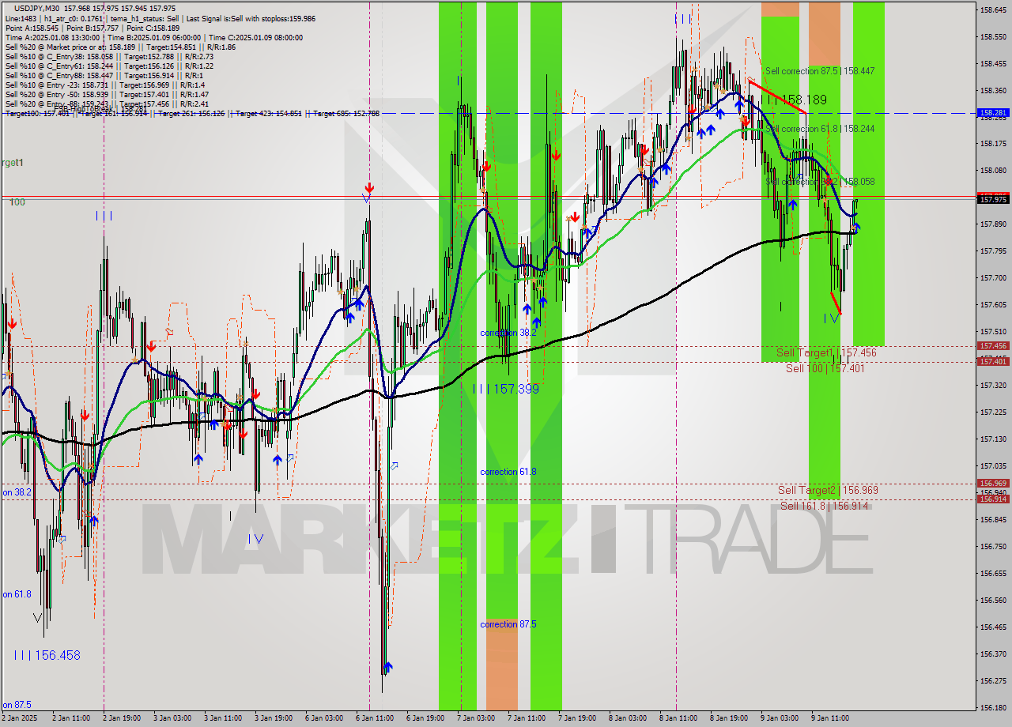Select the '| | | 157.399' wave label

506,389
